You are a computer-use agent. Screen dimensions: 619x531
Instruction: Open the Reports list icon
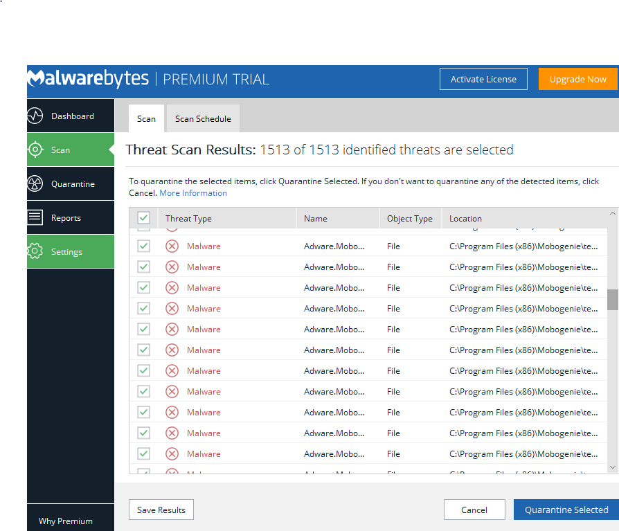(x=35, y=217)
